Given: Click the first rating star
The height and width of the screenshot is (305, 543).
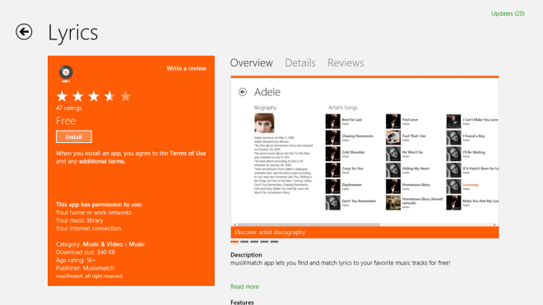Looking at the screenshot, I should pyautogui.click(x=62, y=96).
